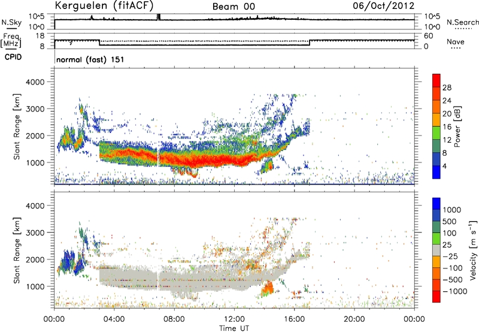Screen dimensions: 479x332
Task: Click the '28' tick on Power scale
Action: (447, 87)
